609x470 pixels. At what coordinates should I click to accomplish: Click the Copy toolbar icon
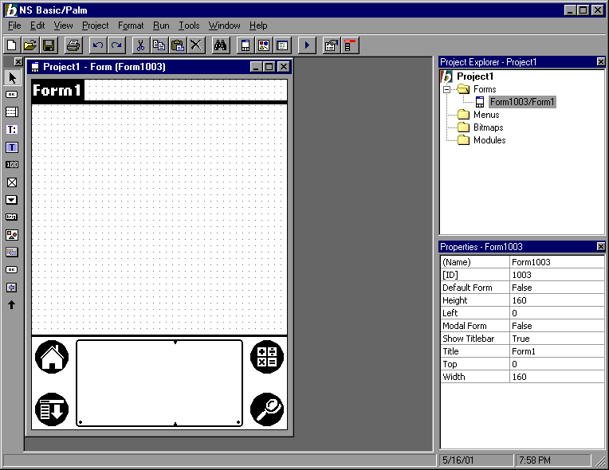click(159, 45)
